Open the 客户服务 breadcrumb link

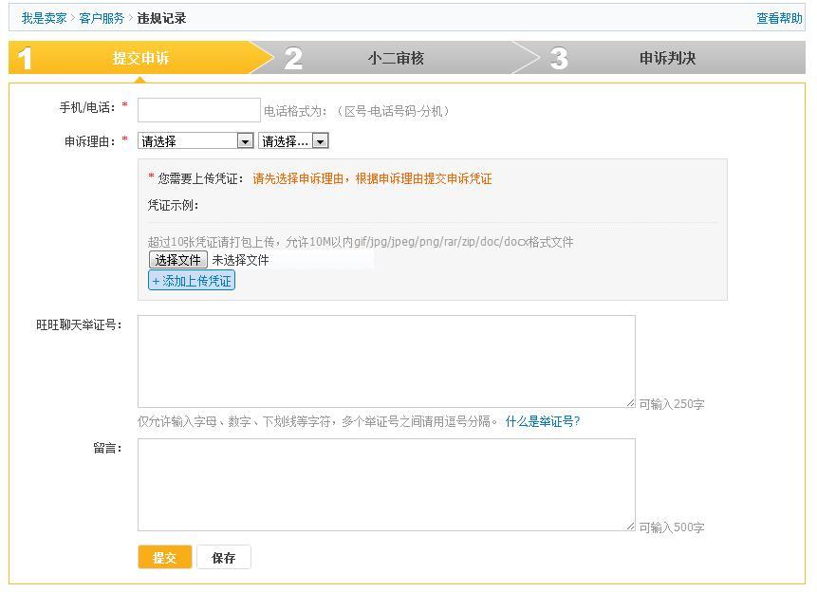click(x=102, y=18)
